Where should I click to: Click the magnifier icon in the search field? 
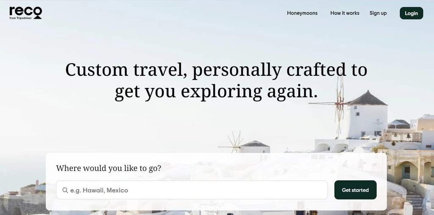pos(65,190)
